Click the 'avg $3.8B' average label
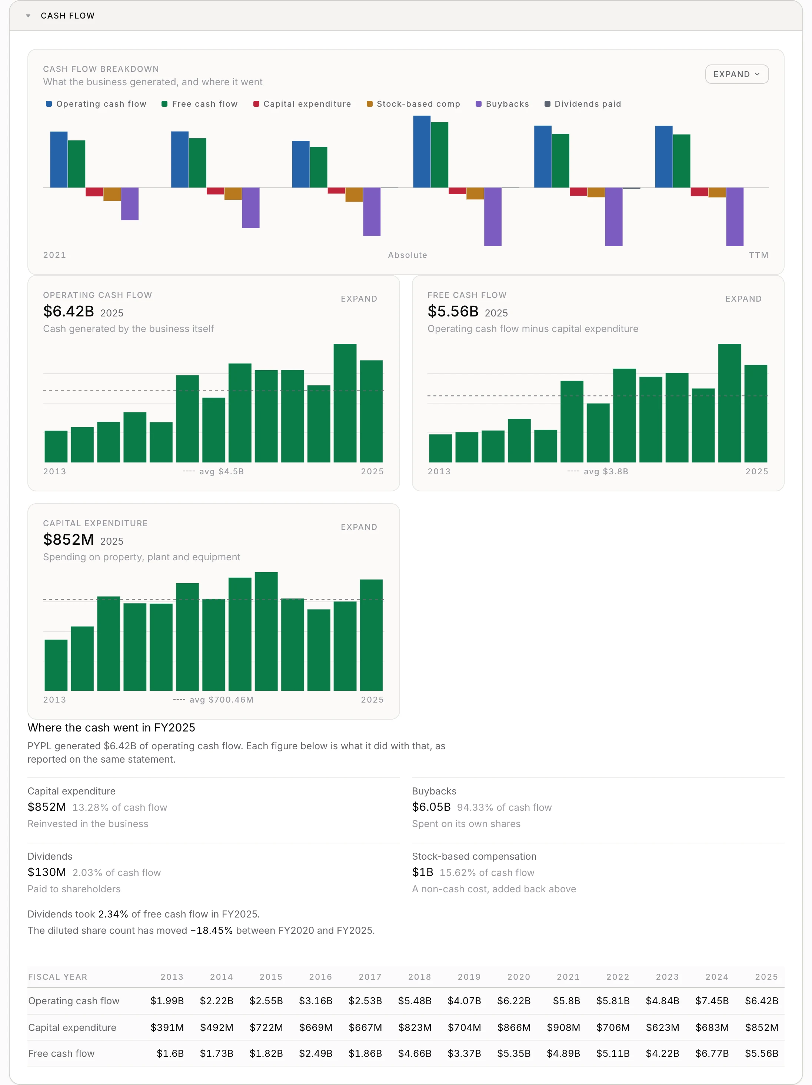This screenshot has height=1085, width=812. pos(606,471)
